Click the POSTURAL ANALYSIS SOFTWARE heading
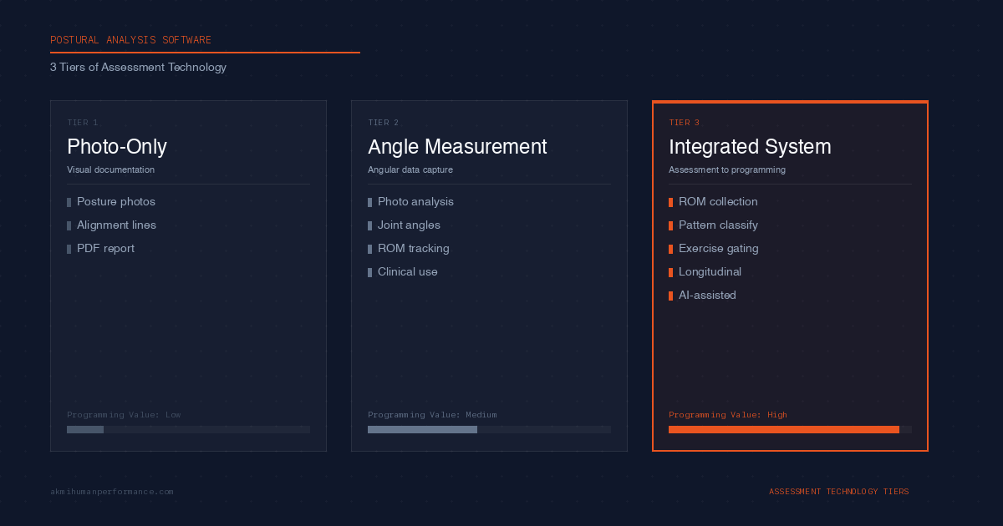Screen dimensions: 1003x526 (x=130, y=40)
